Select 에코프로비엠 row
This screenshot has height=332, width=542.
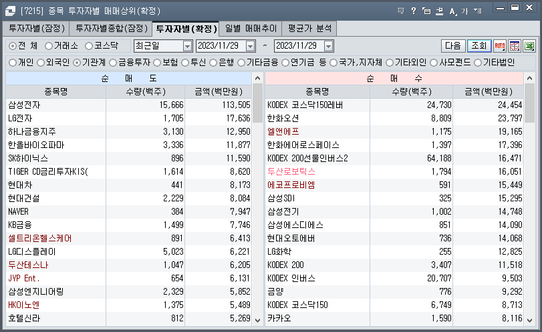tap(394, 185)
